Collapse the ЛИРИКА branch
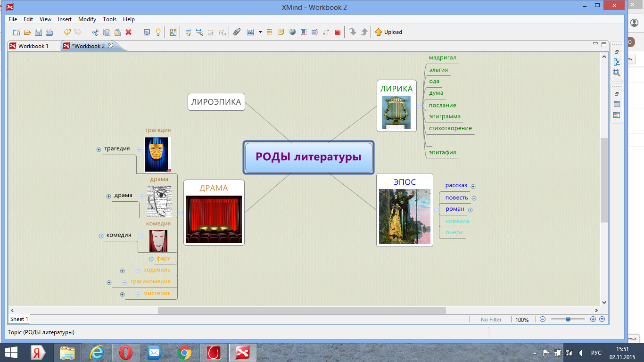The height and width of the screenshot is (362, 644). click(420, 106)
